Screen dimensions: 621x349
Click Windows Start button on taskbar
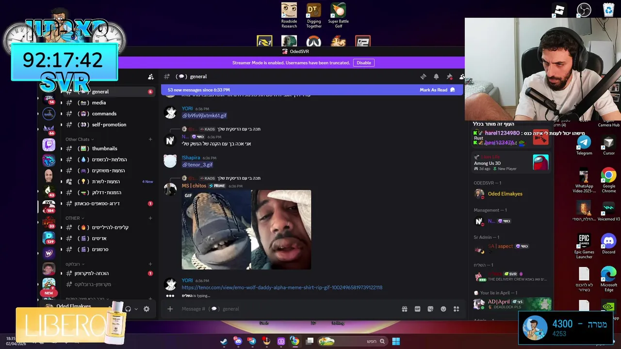click(396, 342)
